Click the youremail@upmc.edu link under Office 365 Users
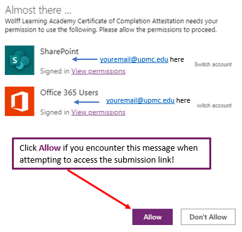This screenshot has width=242, height=232. (x=140, y=100)
